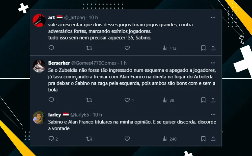Image resolution: width=252 pixels, height=156 pixels.
Task: View analytics showing 240 views
Action: [170, 139]
